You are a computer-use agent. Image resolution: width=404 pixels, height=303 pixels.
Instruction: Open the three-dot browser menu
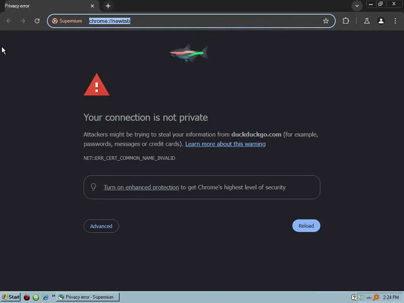395,21
